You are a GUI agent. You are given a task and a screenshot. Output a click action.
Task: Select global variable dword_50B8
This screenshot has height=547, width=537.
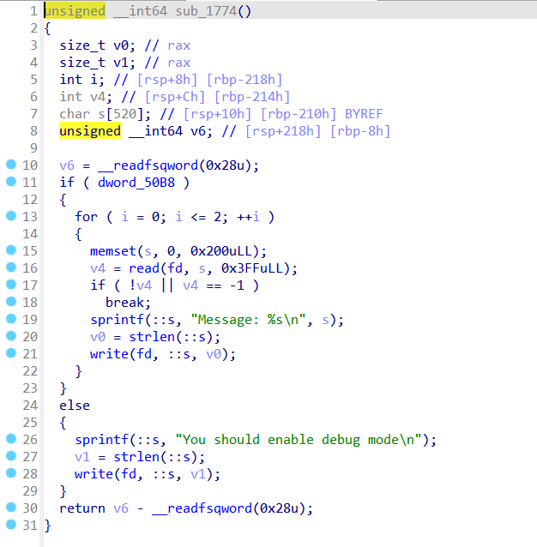tap(136, 183)
